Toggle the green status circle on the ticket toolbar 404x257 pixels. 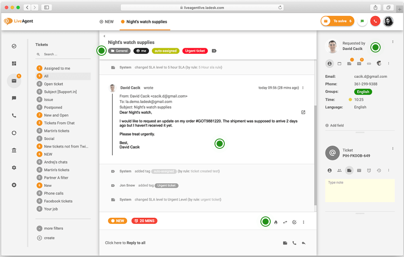(265, 221)
